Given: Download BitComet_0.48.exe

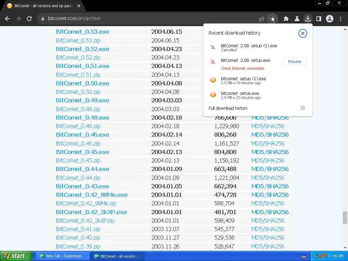Looking at the screenshot, I should click(83, 118).
